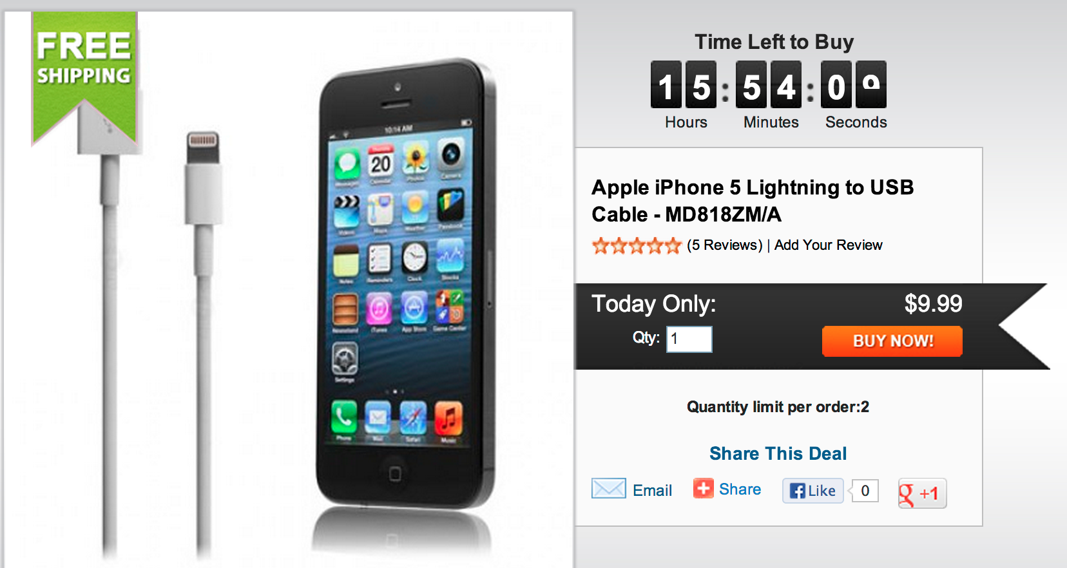The height and width of the screenshot is (568, 1067).
Task: Click the five-star rating icons
Action: point(637,245)
